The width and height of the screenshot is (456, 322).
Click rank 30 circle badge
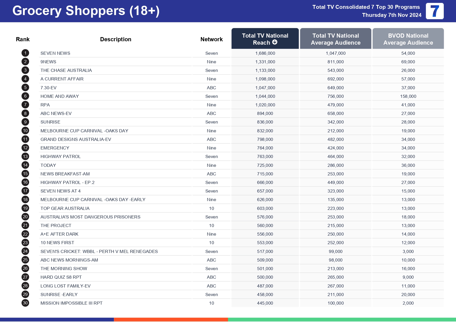pos(25,303)
